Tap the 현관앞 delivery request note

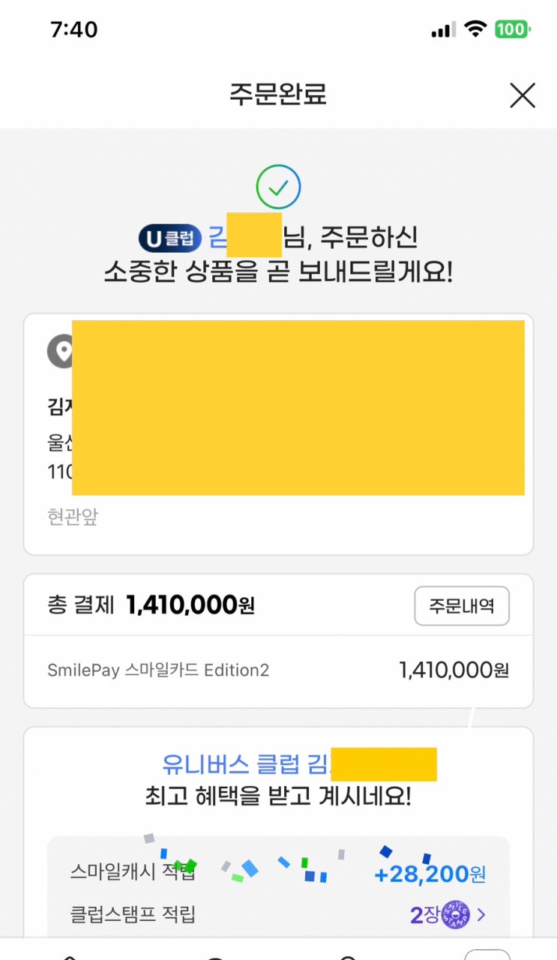click(73, 517)
